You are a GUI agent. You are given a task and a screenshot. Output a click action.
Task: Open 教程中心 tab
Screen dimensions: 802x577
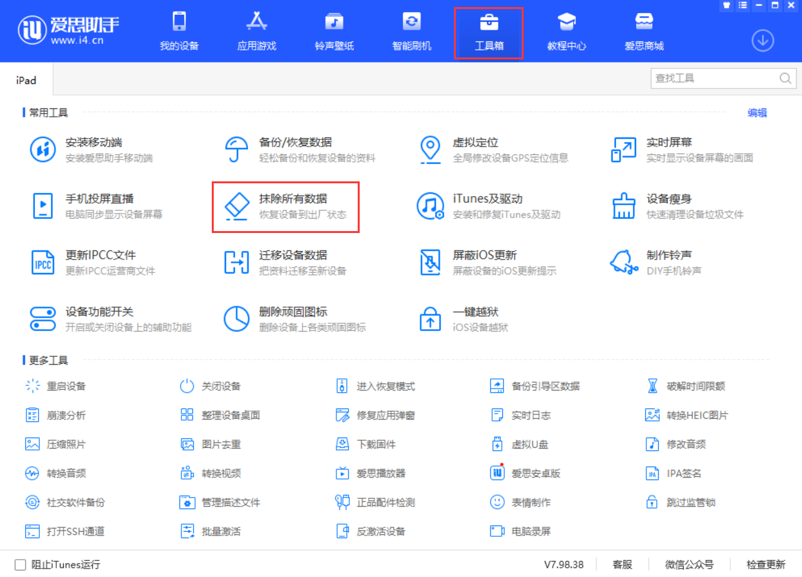[x=566, y=31]
